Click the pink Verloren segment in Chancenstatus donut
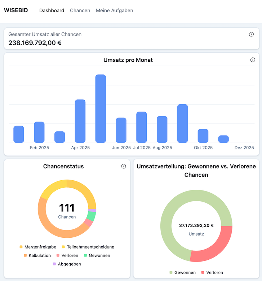This screenshot has width=262, height=281. 88,223
